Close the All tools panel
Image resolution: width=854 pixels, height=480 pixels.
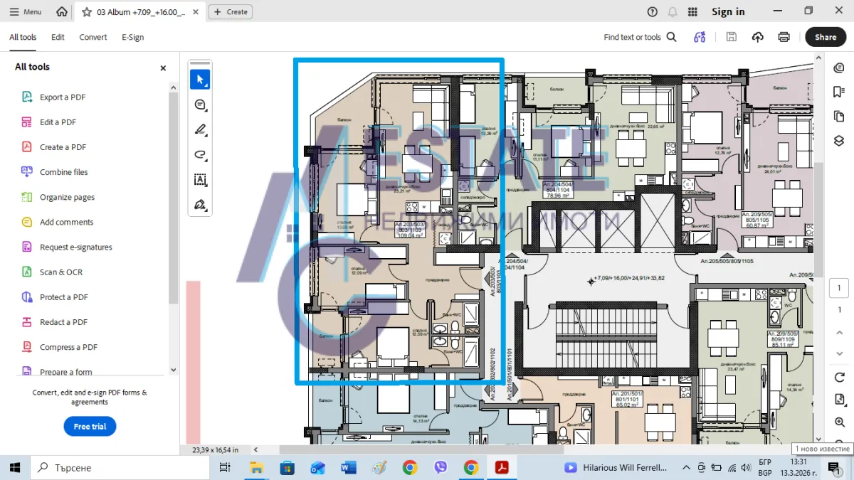[163, 68]
